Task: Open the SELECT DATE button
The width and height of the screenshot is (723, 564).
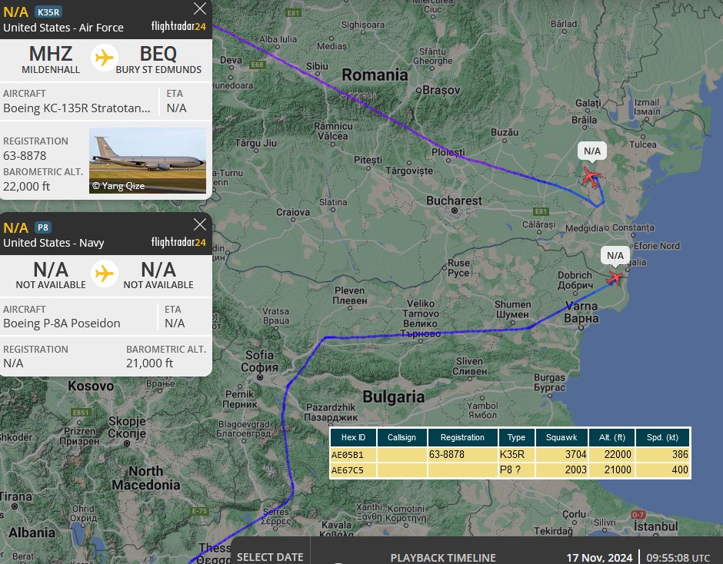Action: coord(270,556)
